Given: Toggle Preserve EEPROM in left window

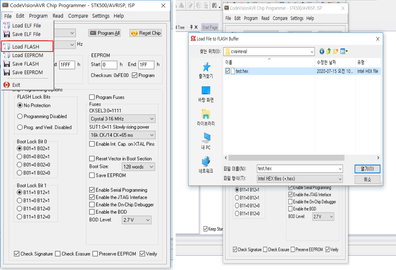Looking at the screenshot, I should point(95,254).
